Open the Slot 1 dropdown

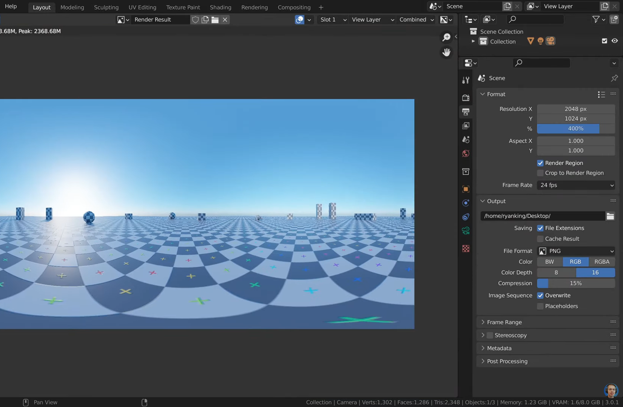point(333,20)
